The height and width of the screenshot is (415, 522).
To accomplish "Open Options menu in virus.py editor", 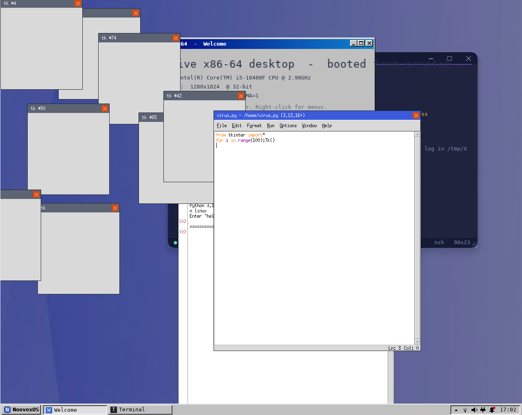I will (x=288, y=126).
